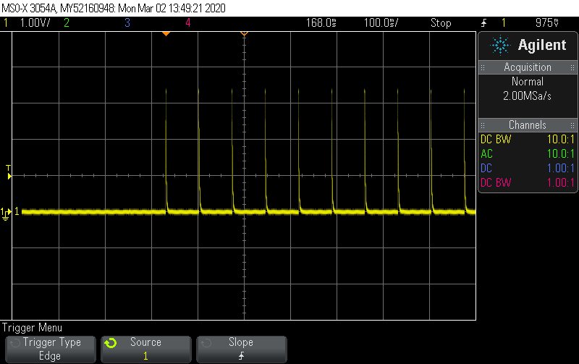
Task: Click the Channels panel right grip dots
Action: (572, 125)
